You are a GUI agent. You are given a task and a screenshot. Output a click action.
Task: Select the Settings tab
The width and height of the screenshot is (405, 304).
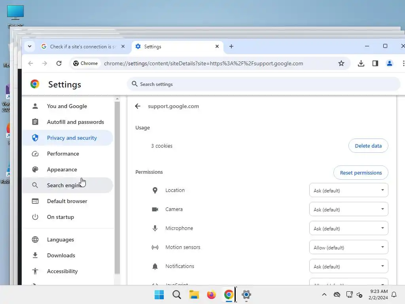click(x=178, y=47)
